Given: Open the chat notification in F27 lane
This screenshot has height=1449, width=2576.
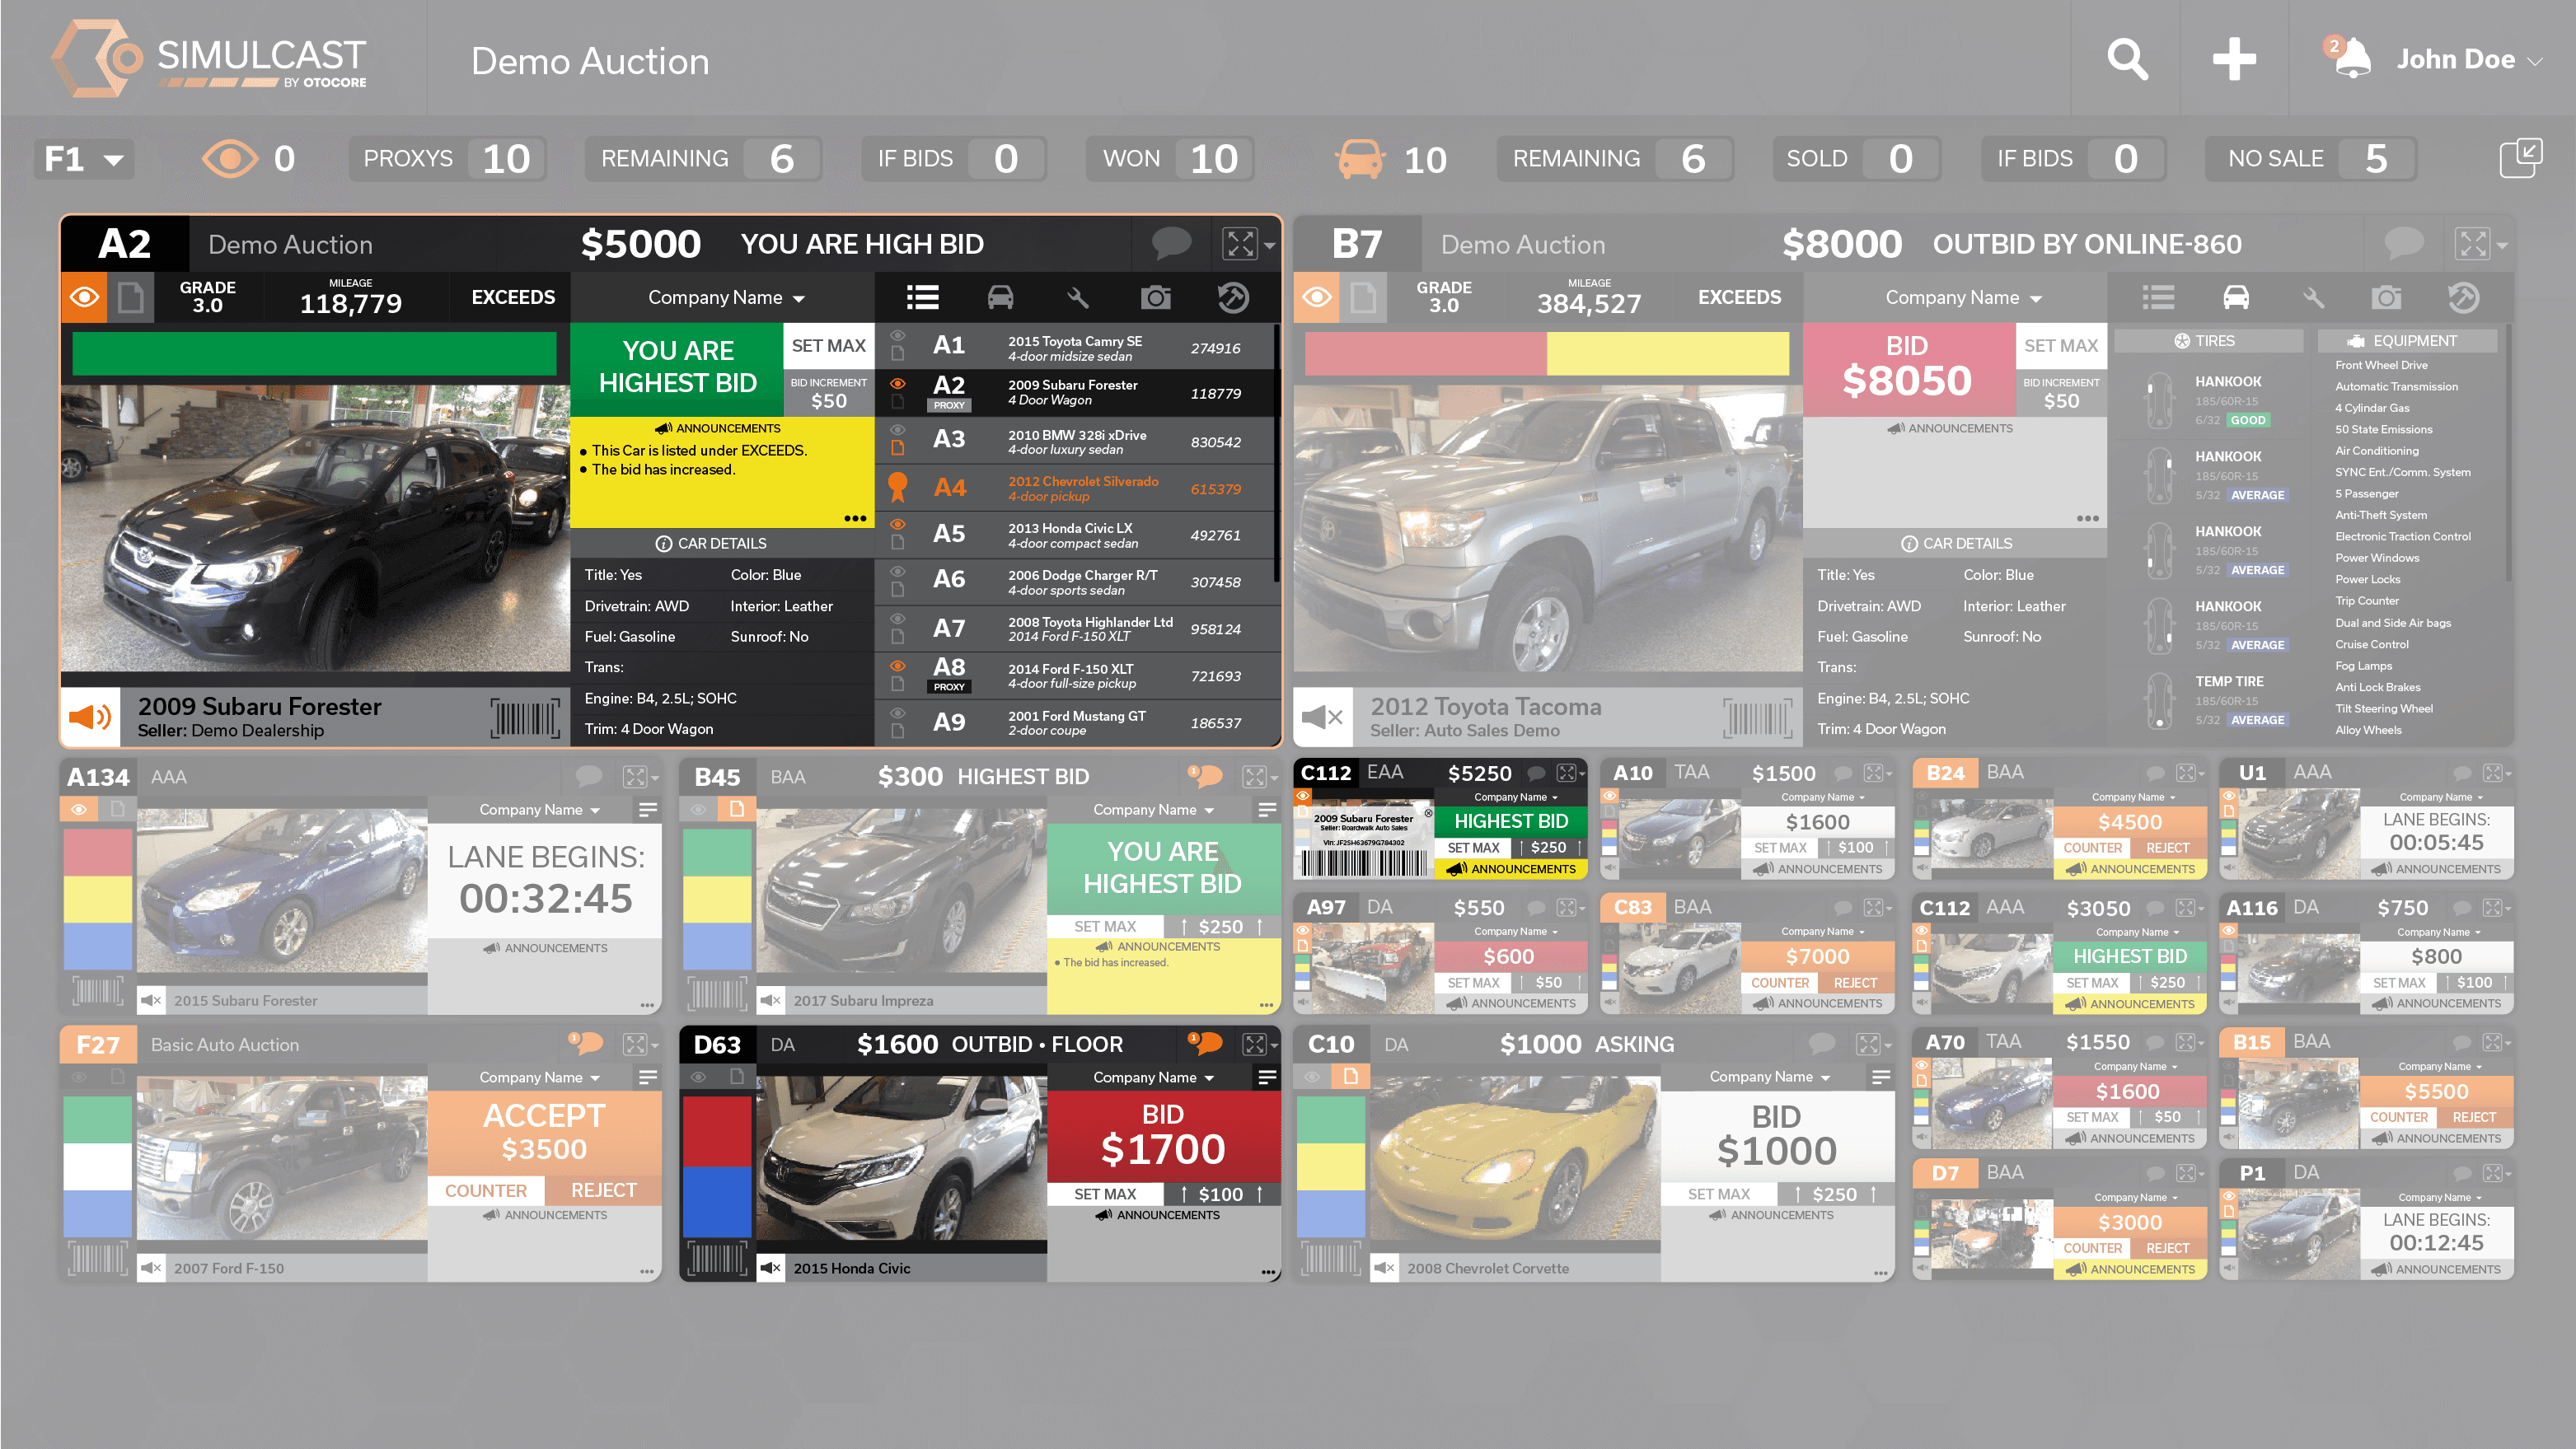Looking at the screenshot, I should tap(586, 1043).
